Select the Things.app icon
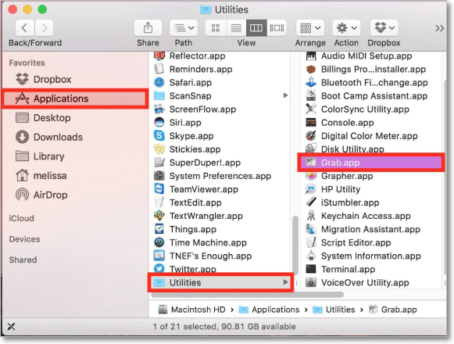The width and height of the screenshot is (454, 344). pyautogui.click(x=159, y=229)
